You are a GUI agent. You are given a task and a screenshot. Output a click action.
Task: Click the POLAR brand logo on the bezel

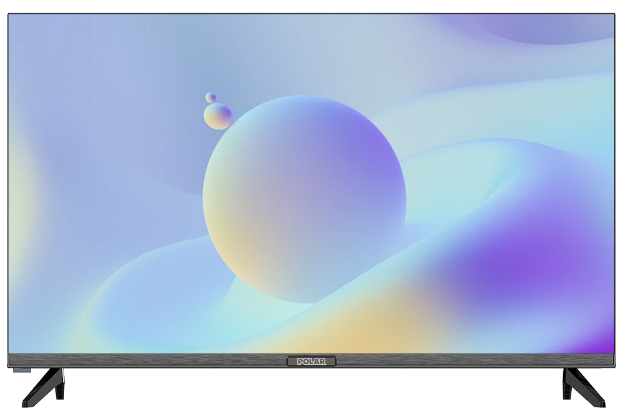point(311,362)
